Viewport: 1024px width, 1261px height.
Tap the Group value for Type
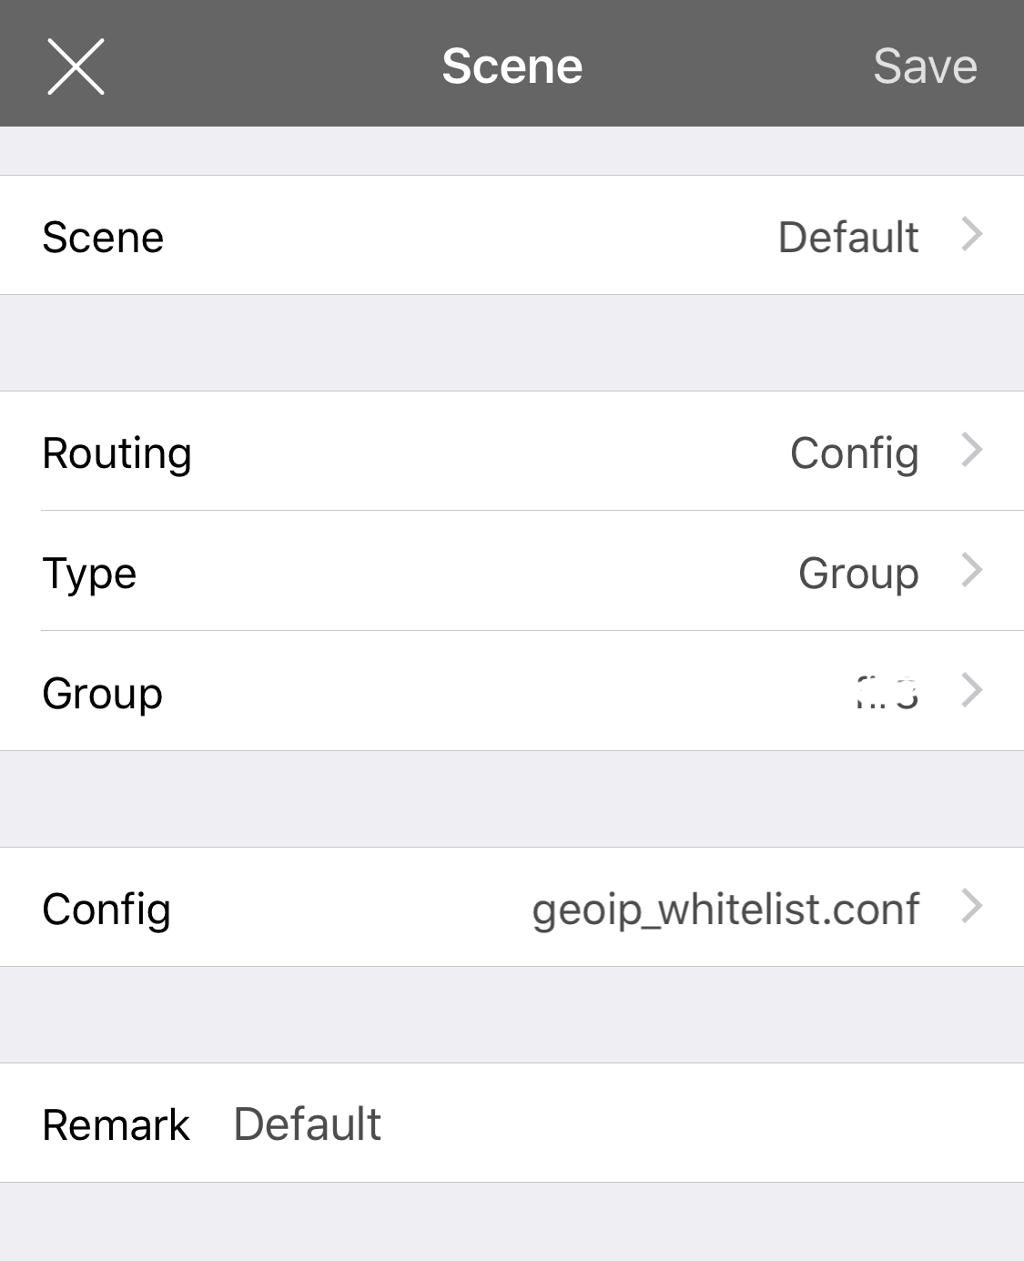pyautogui.click(x=857, y=573)
